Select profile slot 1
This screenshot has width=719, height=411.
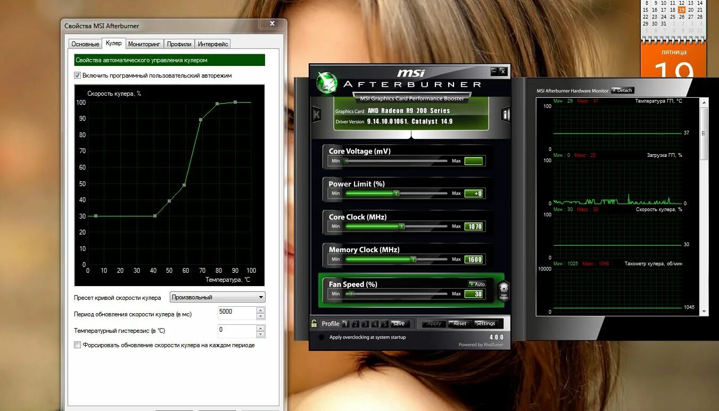pos(345,324)
